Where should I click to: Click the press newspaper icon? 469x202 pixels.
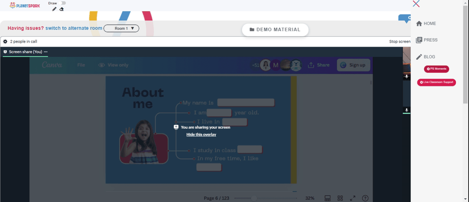tap(419, 40)
